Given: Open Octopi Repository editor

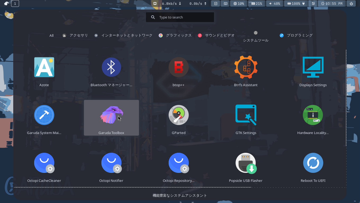Looking at the screenshot, I should point(179,166).
